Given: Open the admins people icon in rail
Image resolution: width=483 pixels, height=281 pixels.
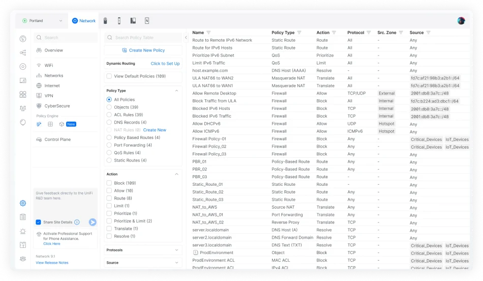Looking at the screenshot, I should click(x=23, y=259).
